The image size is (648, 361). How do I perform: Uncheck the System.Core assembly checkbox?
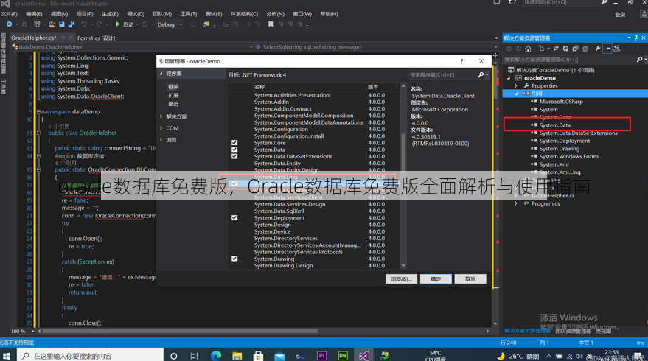point(234,143)
